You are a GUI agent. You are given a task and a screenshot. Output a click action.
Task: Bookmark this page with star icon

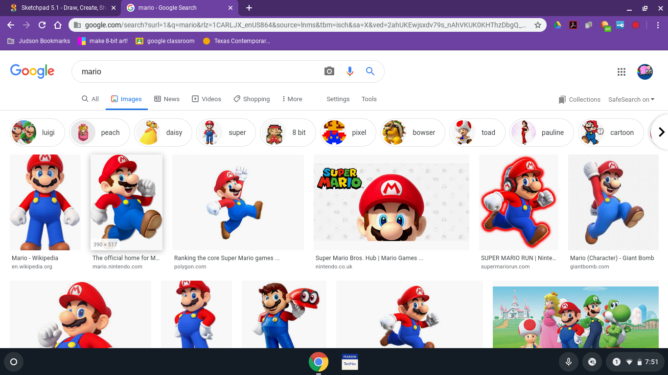(537, 25)
